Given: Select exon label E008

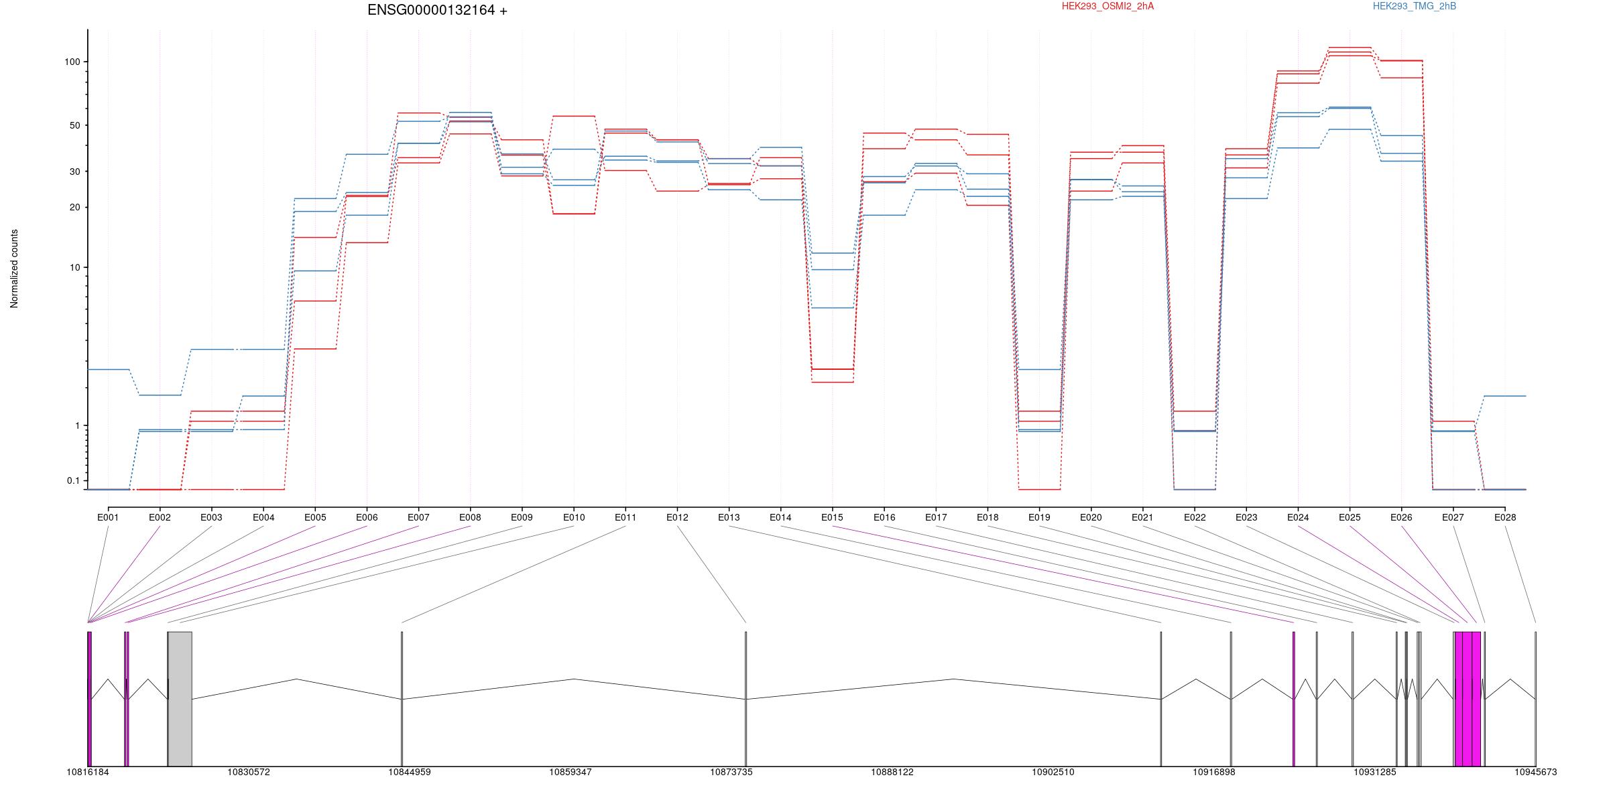Looking at the screenshot, I should tap(470, 517).
